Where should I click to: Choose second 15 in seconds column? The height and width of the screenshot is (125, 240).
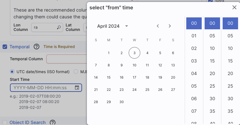click(x=230, y=61)
